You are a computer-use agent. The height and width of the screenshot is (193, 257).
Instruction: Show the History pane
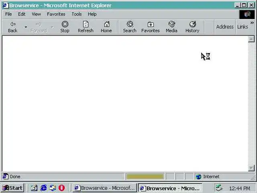pos(192,27)
